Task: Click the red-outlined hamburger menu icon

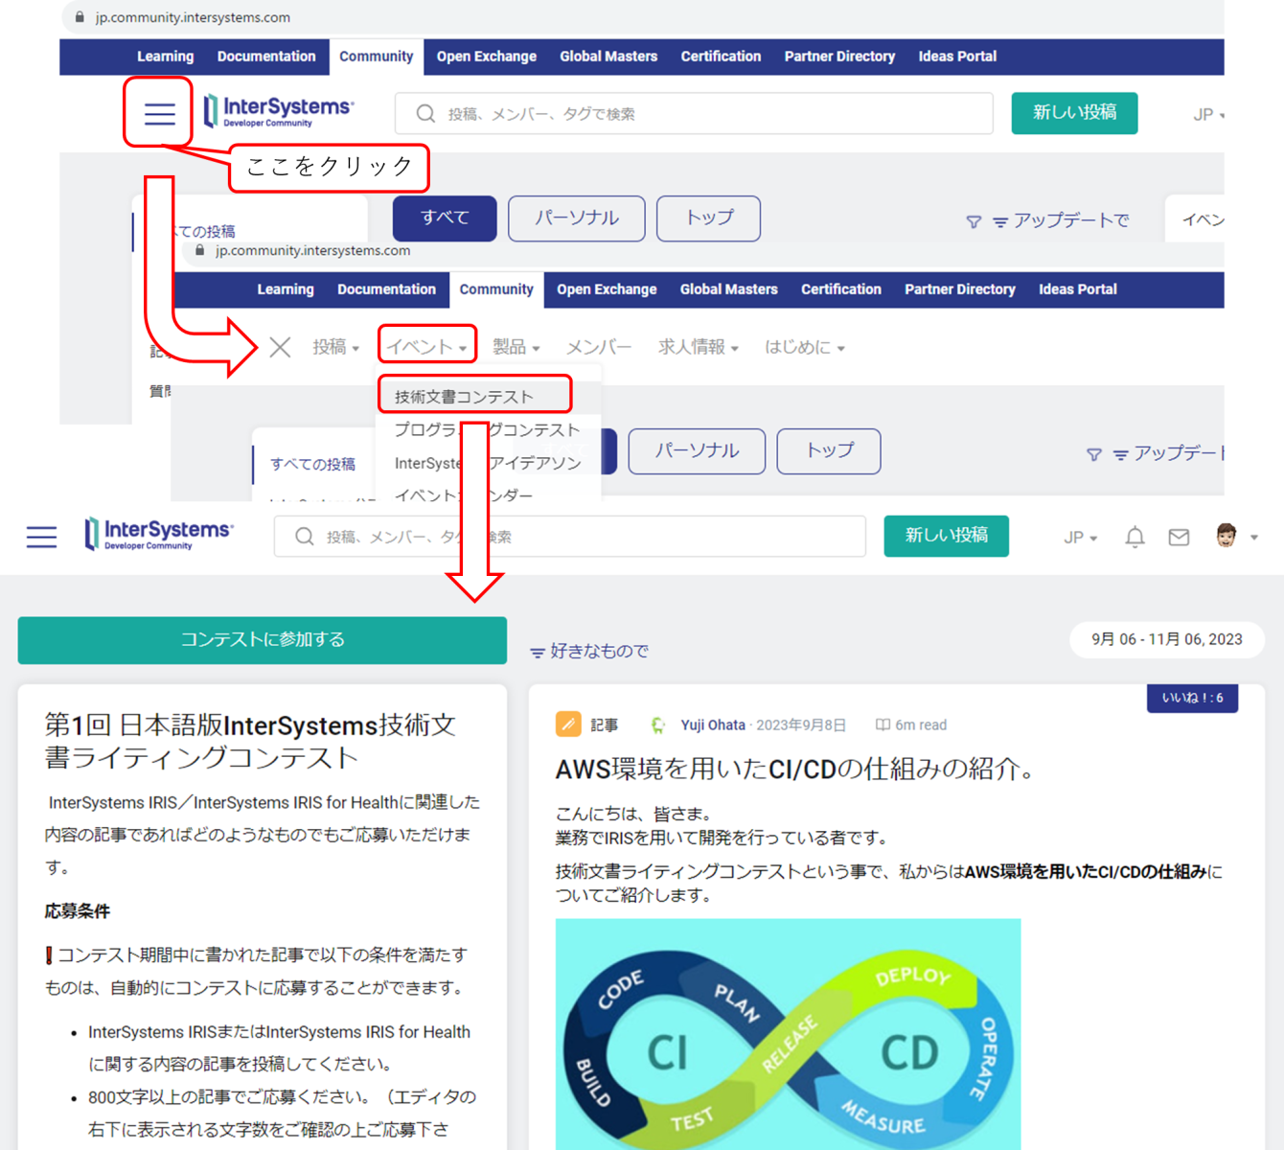Action: [x=159, y=114]
